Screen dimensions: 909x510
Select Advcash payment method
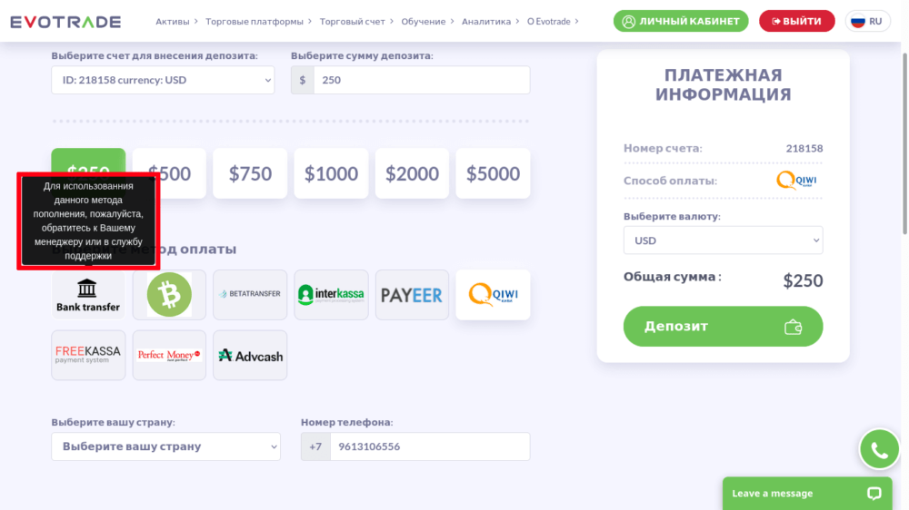point(250,355)
